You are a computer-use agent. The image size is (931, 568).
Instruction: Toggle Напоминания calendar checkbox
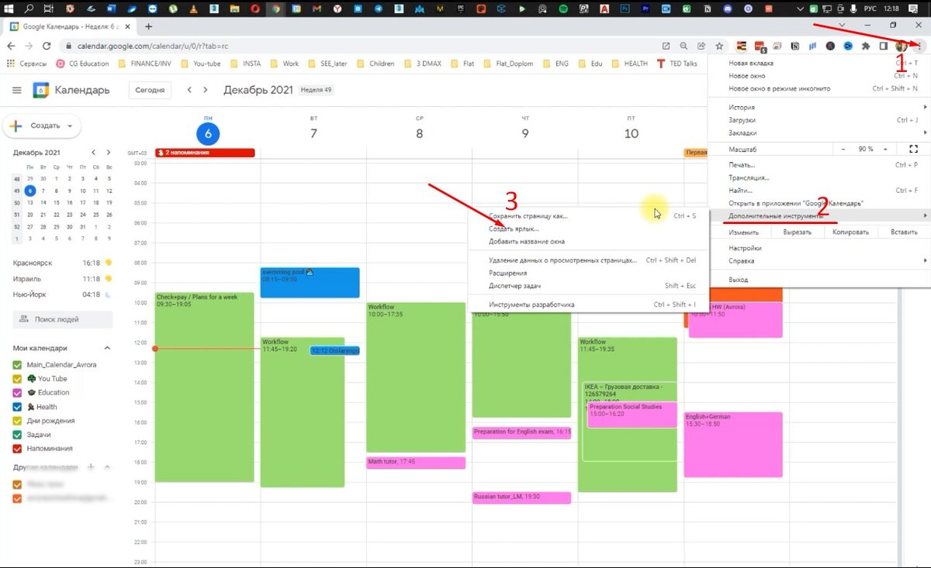[18, 448]
